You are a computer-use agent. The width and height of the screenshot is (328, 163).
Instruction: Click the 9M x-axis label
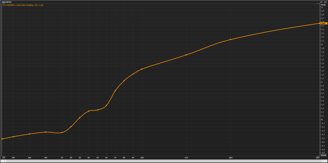(x=46, y=158)
